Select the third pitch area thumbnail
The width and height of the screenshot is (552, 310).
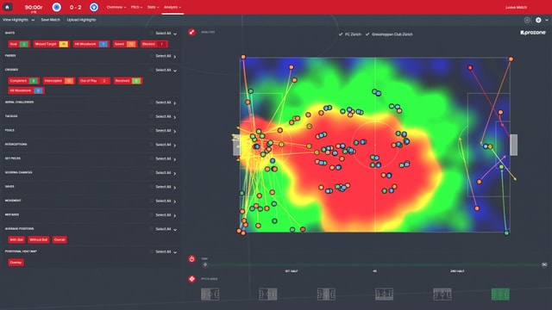(x=326, y=294)
